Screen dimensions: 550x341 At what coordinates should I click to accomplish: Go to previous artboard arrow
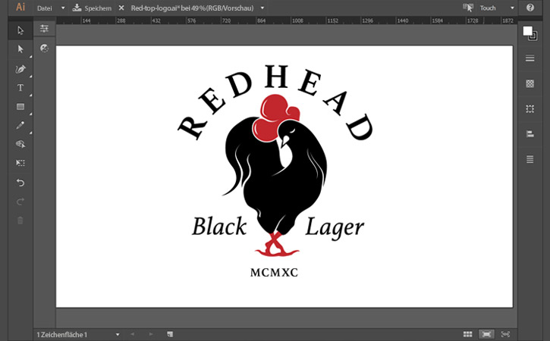132,334
